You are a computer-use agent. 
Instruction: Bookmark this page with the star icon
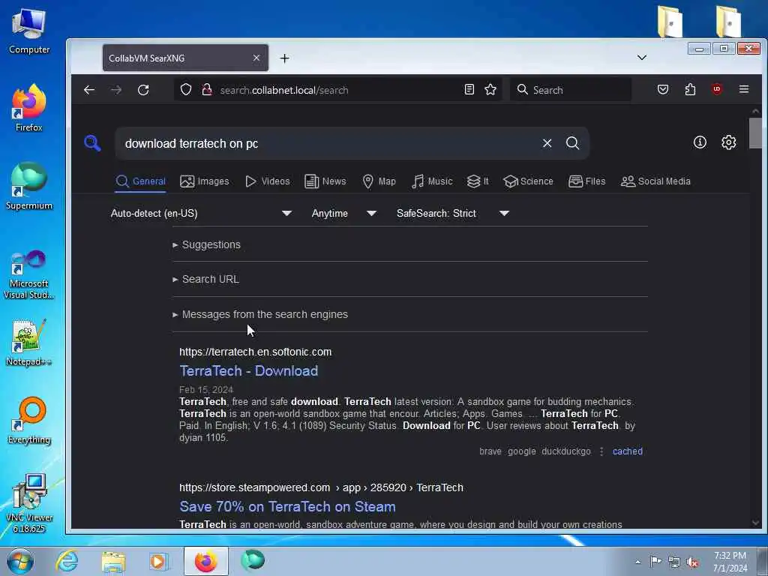click(490, 90)
